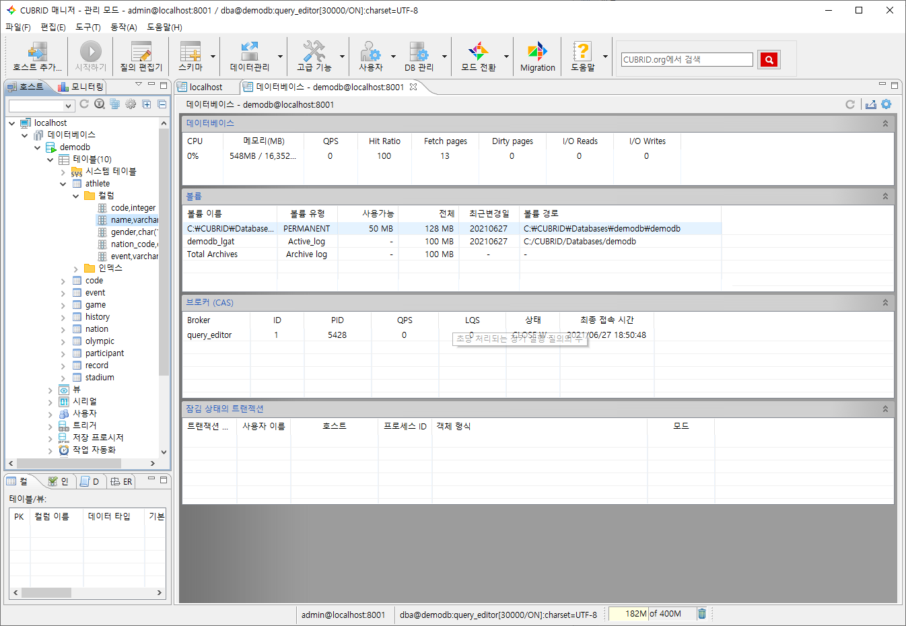This screenshot has height=626, width=906.
Task: Open the 질의 편집기 query editor tool
Action: tap(141, 57)
